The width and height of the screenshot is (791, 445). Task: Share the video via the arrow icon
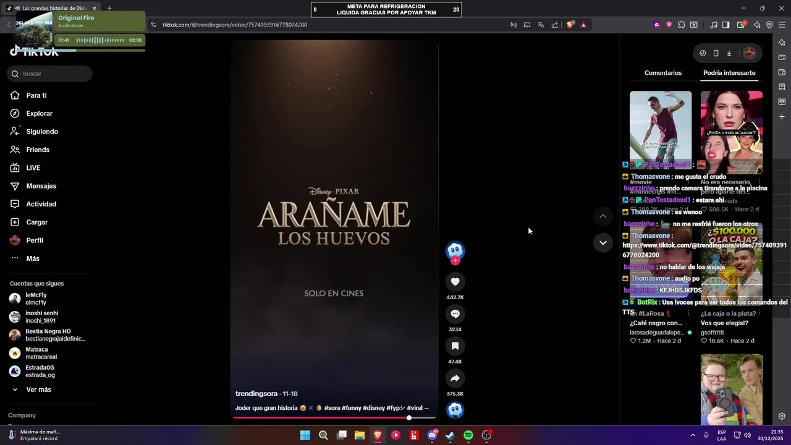pos(455,378)
